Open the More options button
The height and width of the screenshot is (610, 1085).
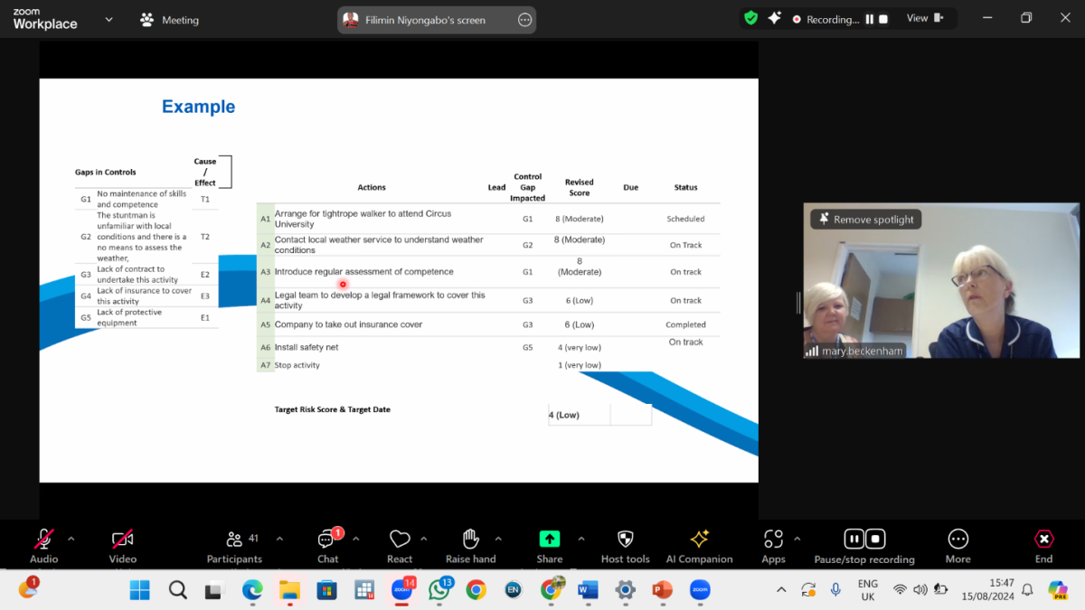(958, 546)
